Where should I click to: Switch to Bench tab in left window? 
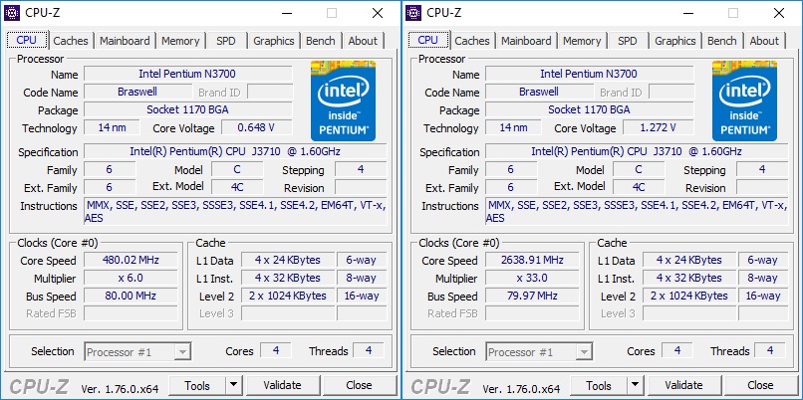pos(321,41)
